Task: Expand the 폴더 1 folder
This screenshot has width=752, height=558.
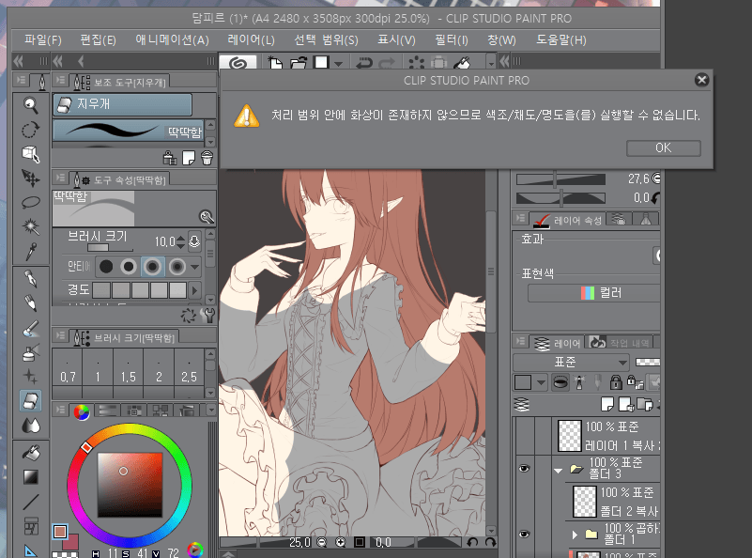Action: (x=575, y=533)
